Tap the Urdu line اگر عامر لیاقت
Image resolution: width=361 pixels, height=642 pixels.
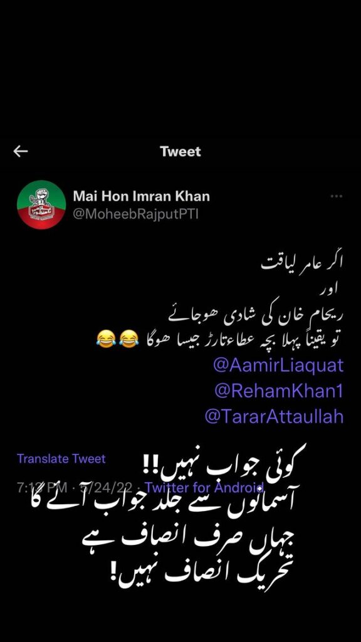(x=302, y=263)
